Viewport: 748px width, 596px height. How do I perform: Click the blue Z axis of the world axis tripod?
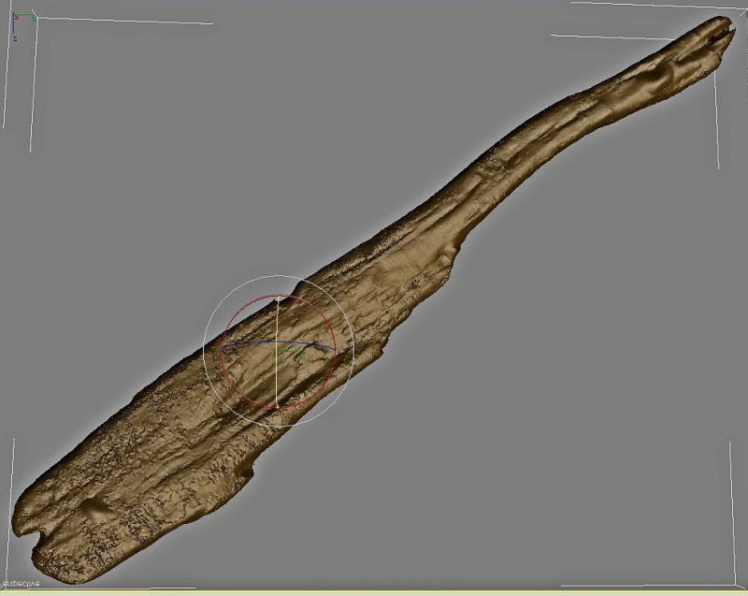(14, 32)
